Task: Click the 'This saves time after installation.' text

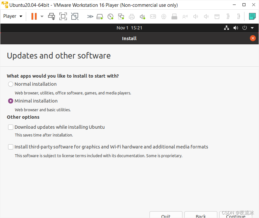Action: [x=44, y=135]
